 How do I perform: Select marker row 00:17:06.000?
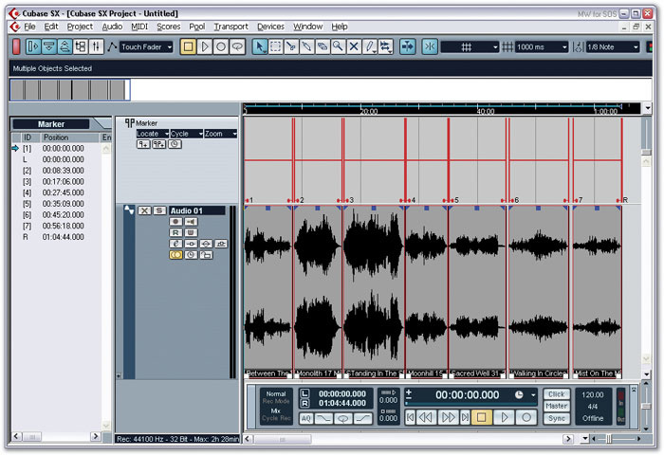click(56, 182)
